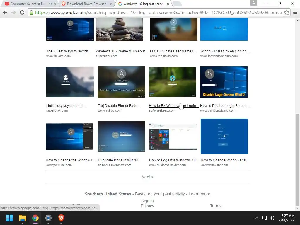Image resolution: width=300 pixels, height=225 pixels.
Task: Click the softwarekeep.com source link
Action: (x=162, y=110)
